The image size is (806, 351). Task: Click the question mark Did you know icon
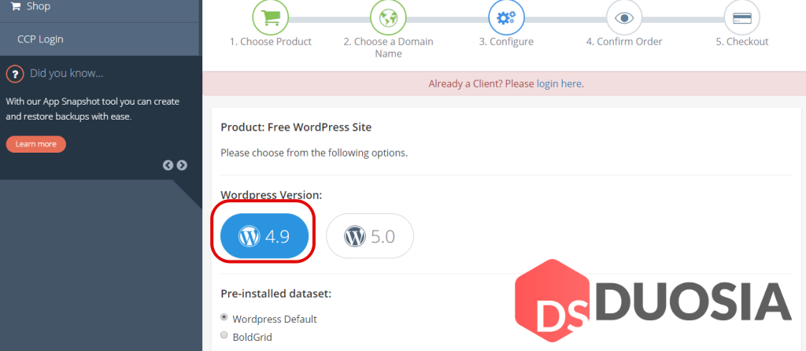[x=15, y=74]
